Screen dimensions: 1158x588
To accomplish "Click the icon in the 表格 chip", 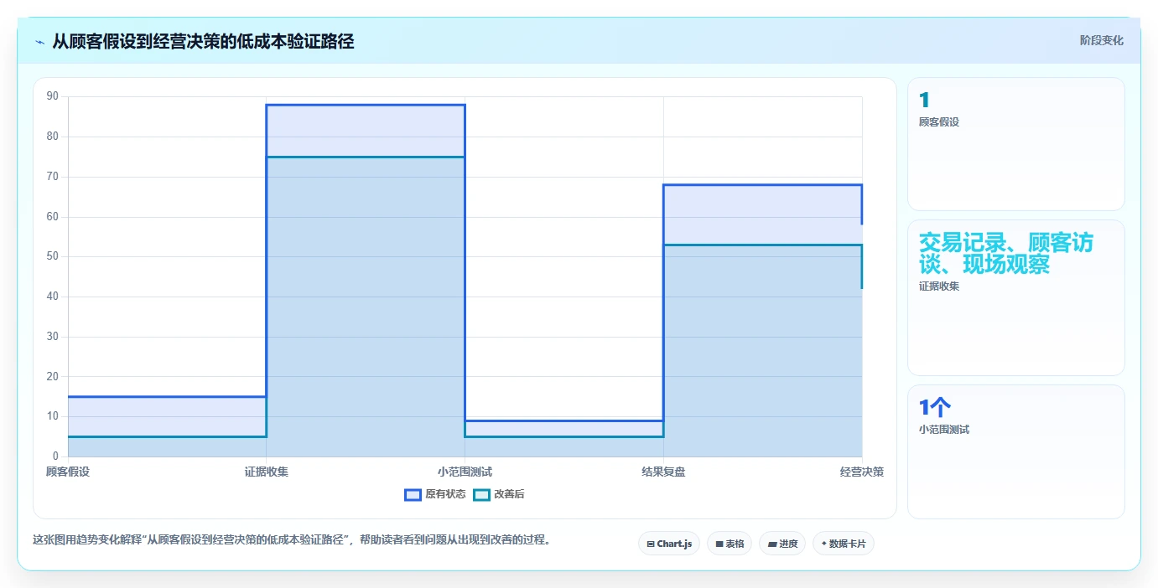I will 719,544.
